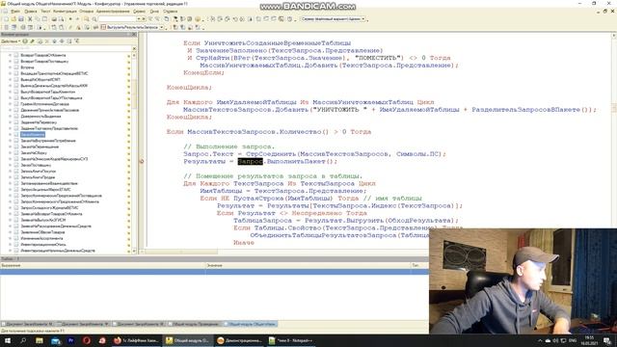
Task: Click the Move down icon in configuration panel
Action: [62, 40]
